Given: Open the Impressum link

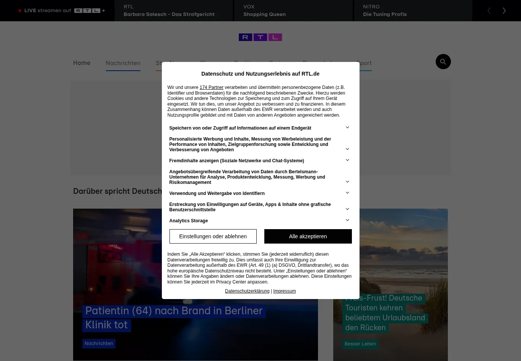Looking at the screenshot, I should [284, 291].
